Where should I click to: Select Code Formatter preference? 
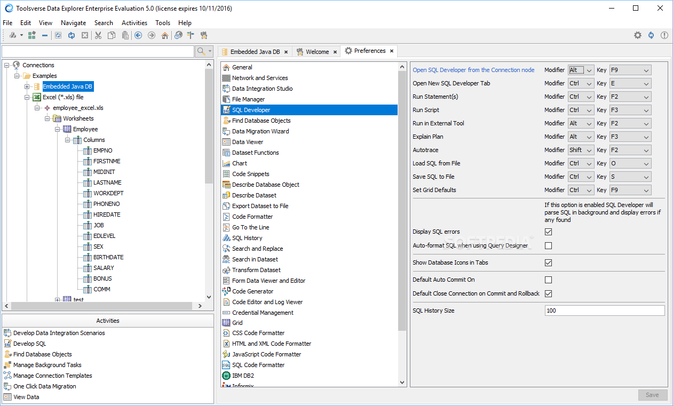(x=252, y=217)
